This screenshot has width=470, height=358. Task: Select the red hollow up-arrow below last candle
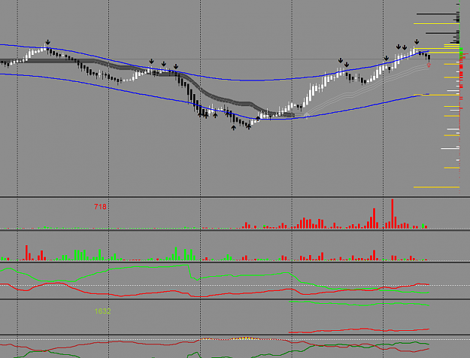[x=429, y=65]
